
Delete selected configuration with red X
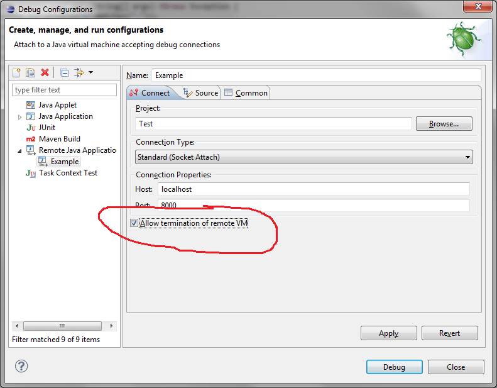click(45, 73)
